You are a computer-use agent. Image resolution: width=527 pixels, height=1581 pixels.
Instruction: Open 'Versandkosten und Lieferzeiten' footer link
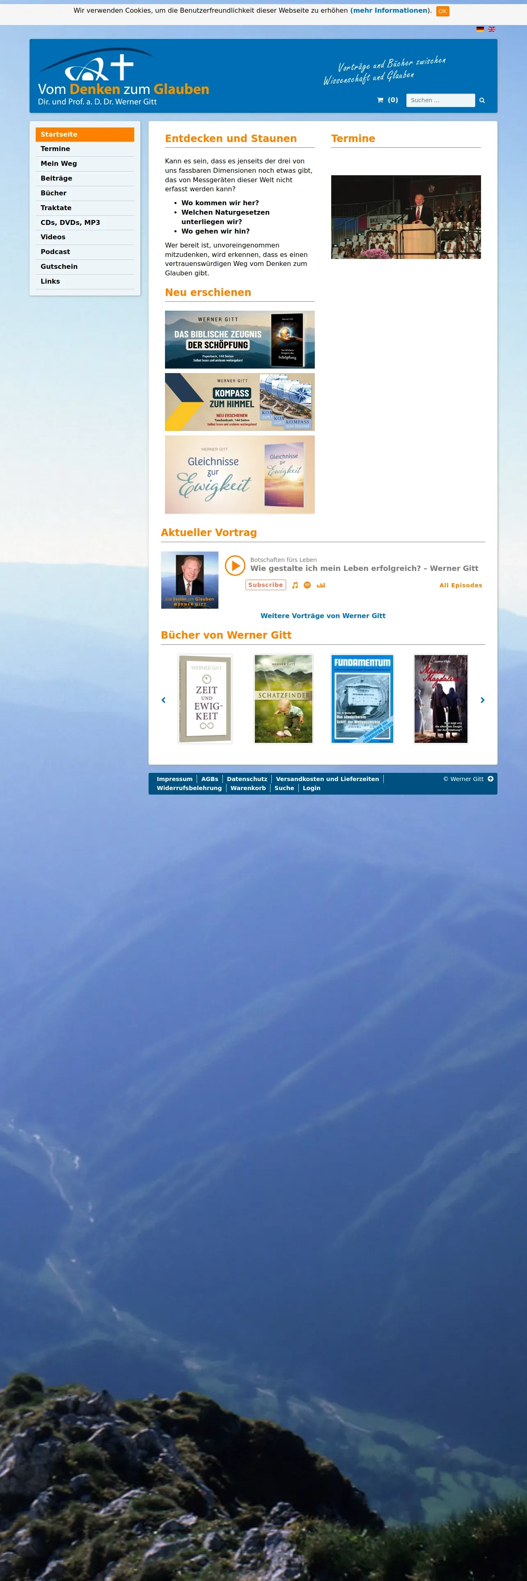pyautogui.click(x=328, y=779)
